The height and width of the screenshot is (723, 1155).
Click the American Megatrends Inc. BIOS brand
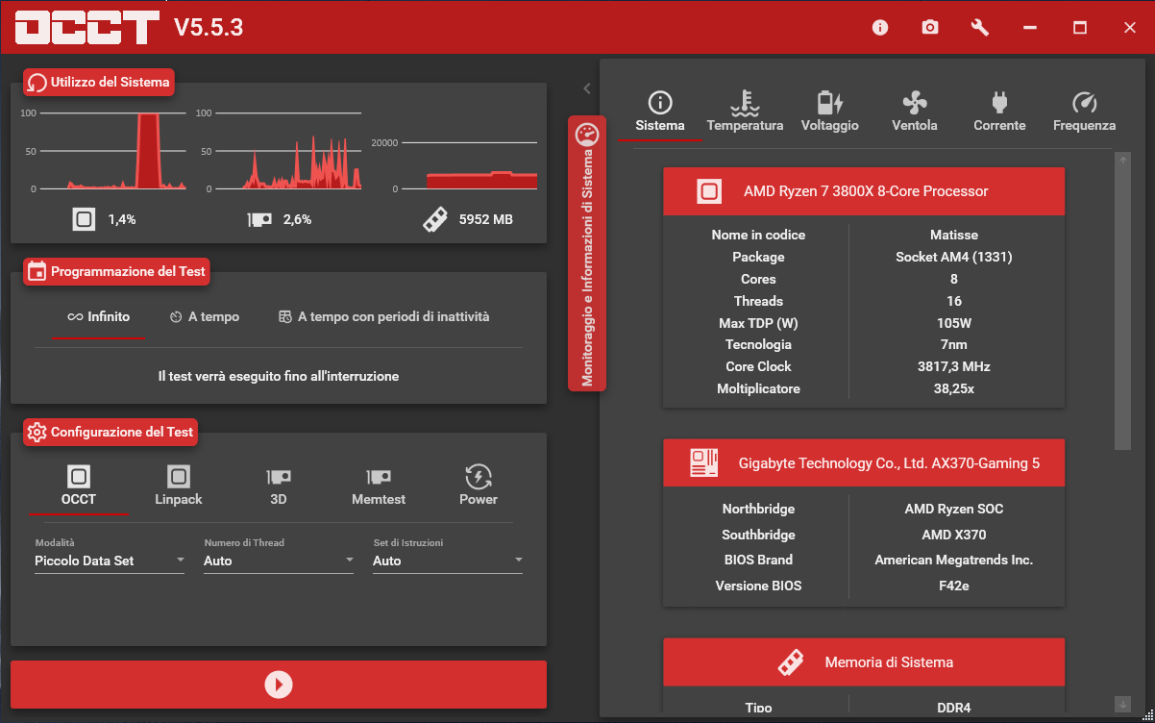click(954, 560)
